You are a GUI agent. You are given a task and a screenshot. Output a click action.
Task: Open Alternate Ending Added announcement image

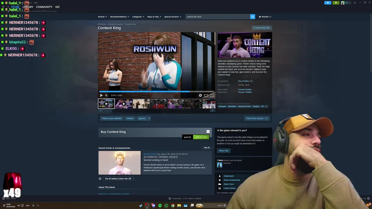tap(119, 163)
